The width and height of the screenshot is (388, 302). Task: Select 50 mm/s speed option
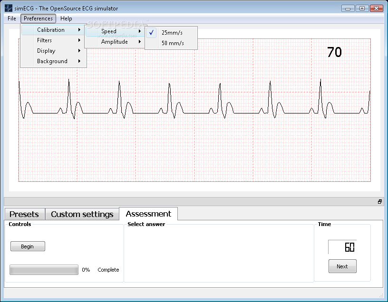[171, 43]
